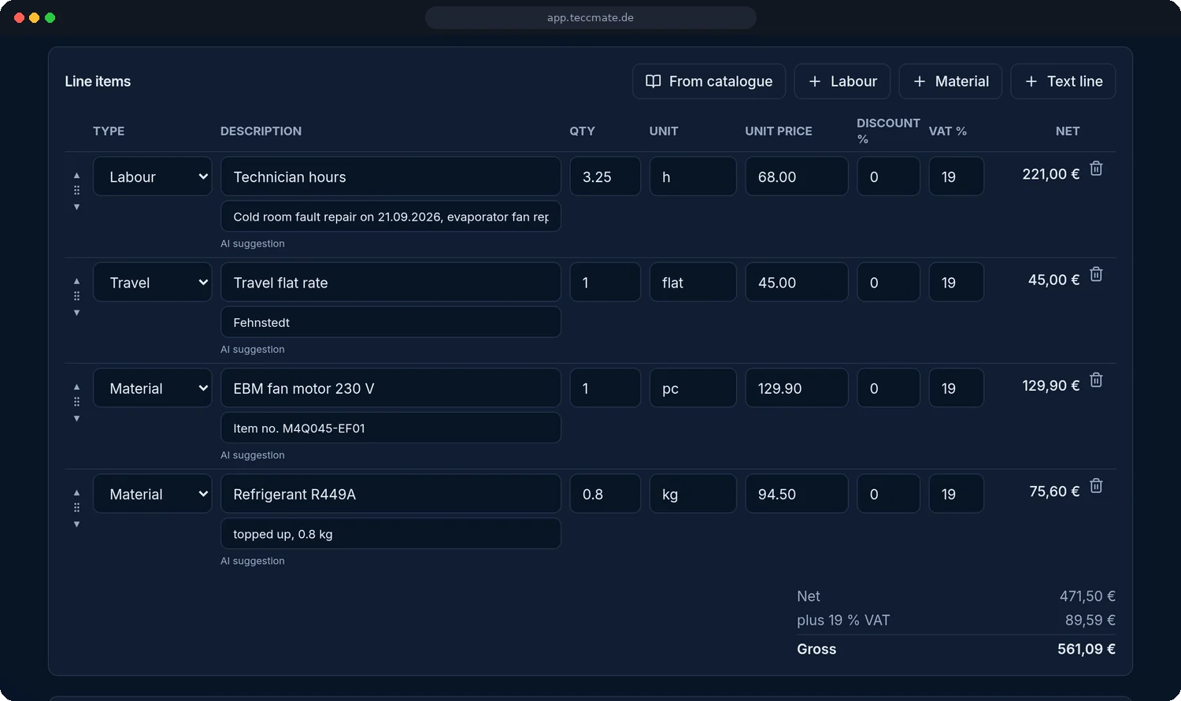
Task: Open type dropdown for EBM fan motor
Action: [x=153, y=388]
